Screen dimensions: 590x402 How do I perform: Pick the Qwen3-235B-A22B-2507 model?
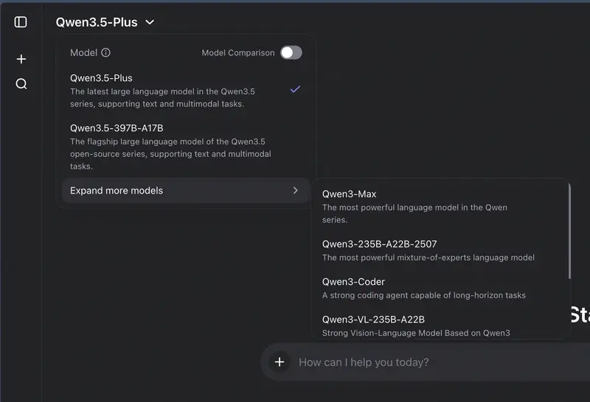tap(379, 244)
